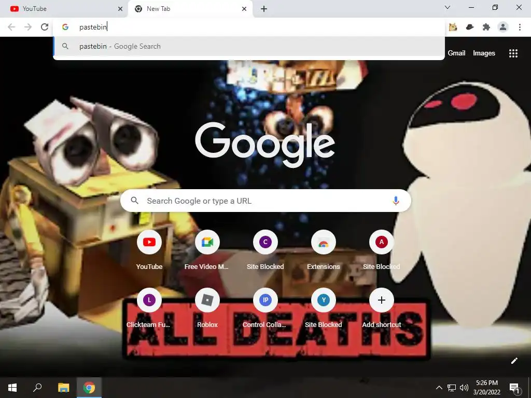Open the hat extension icon
This screenshot has height=398, width=531.
tap(470, 27)
